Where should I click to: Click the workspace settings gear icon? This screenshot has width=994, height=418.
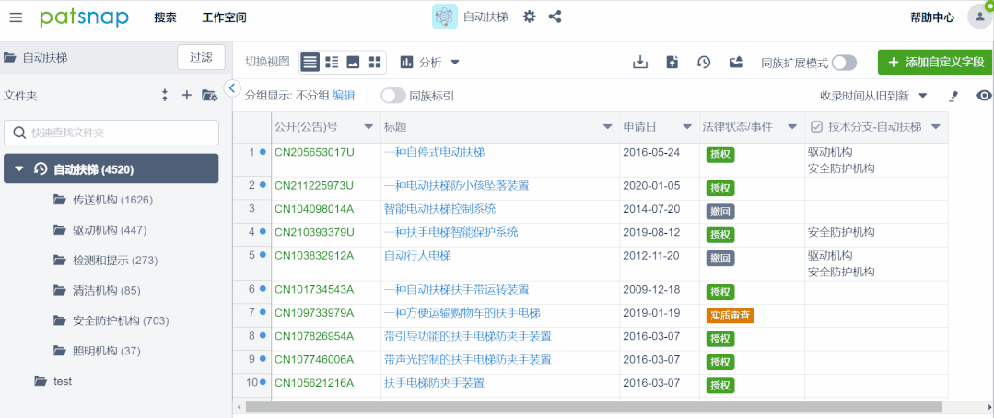click(529, 17)
